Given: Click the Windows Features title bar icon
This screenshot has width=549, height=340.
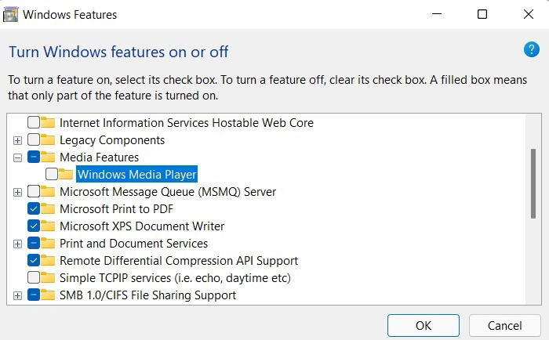Looking at the screenshot, I should coord(10,15).
